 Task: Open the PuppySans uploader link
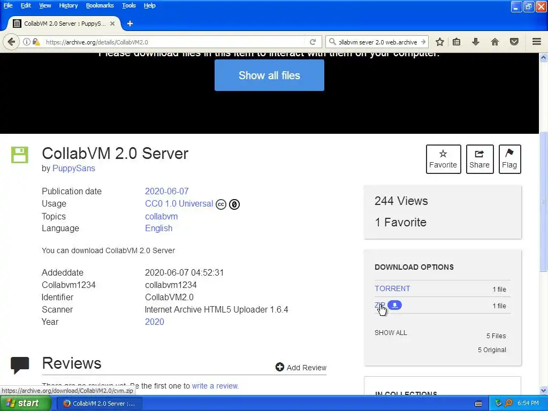click(x=74, y=168)
